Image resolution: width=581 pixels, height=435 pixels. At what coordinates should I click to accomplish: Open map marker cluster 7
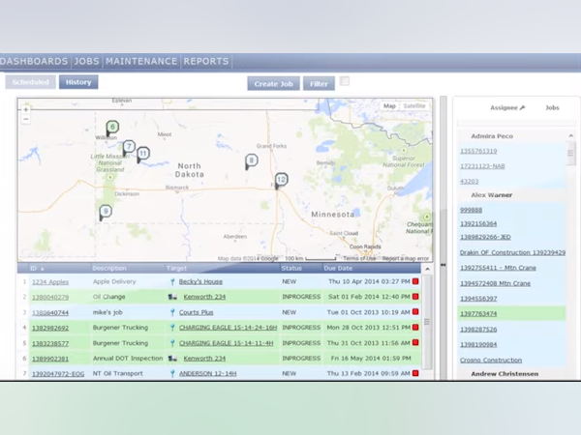129,147
